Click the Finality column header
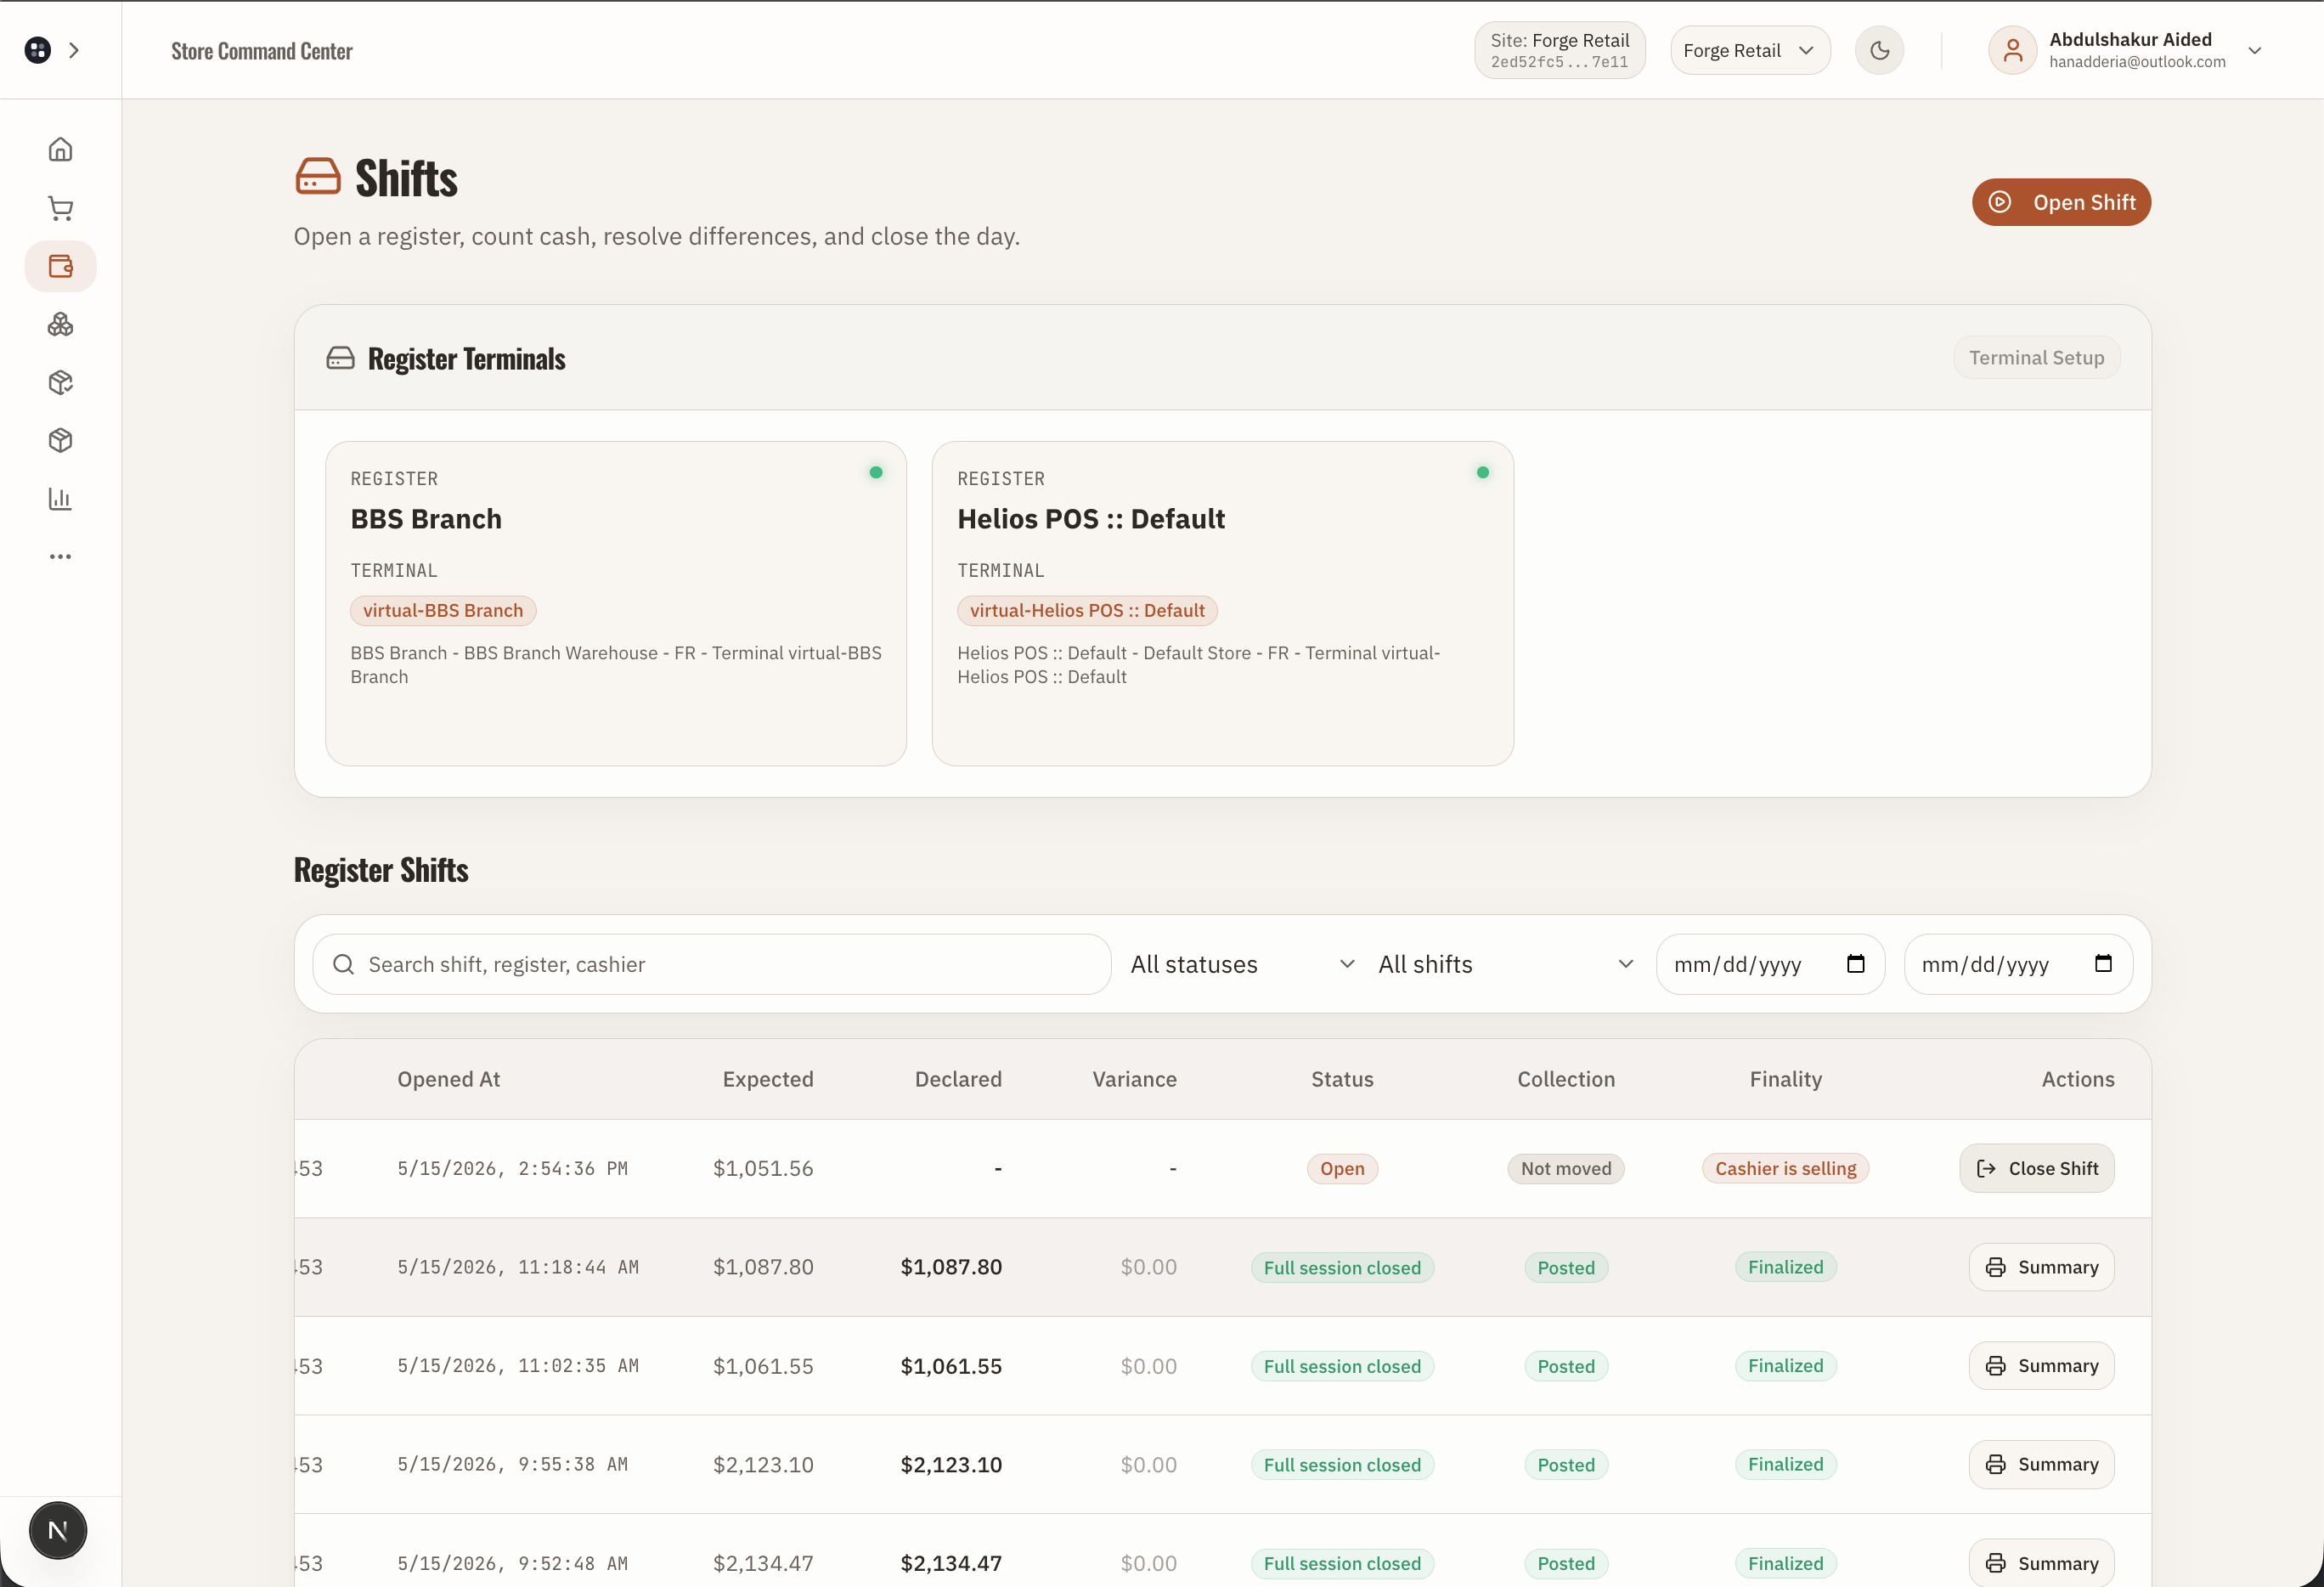The image size is (2324, 1587). 1786,1079
